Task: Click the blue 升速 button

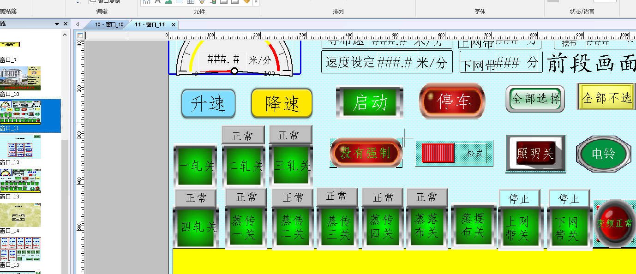Action: [208, 104]
